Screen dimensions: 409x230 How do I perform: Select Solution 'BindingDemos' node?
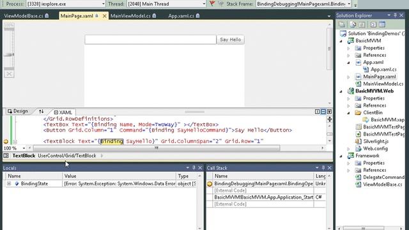[372, 33]
